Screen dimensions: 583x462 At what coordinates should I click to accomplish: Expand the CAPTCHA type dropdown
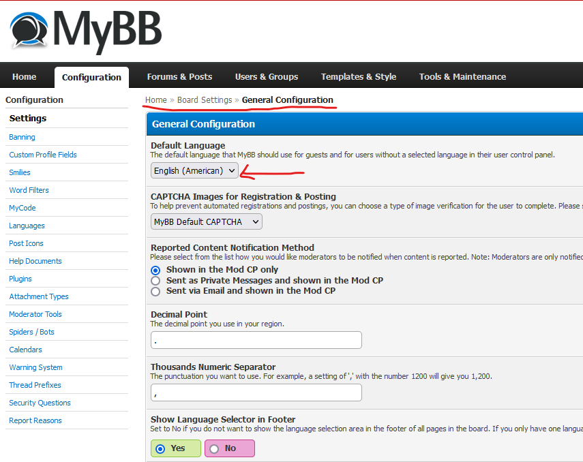[207, 222]
